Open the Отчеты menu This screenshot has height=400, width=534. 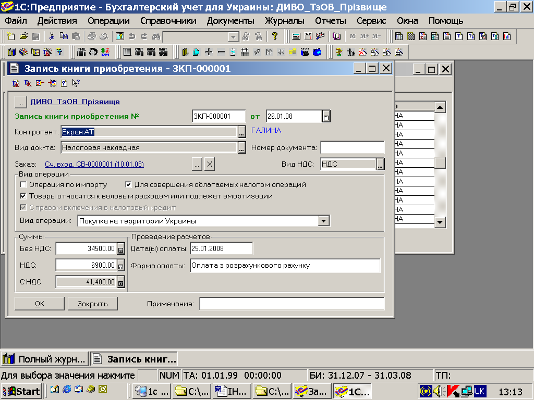point(330,21)
